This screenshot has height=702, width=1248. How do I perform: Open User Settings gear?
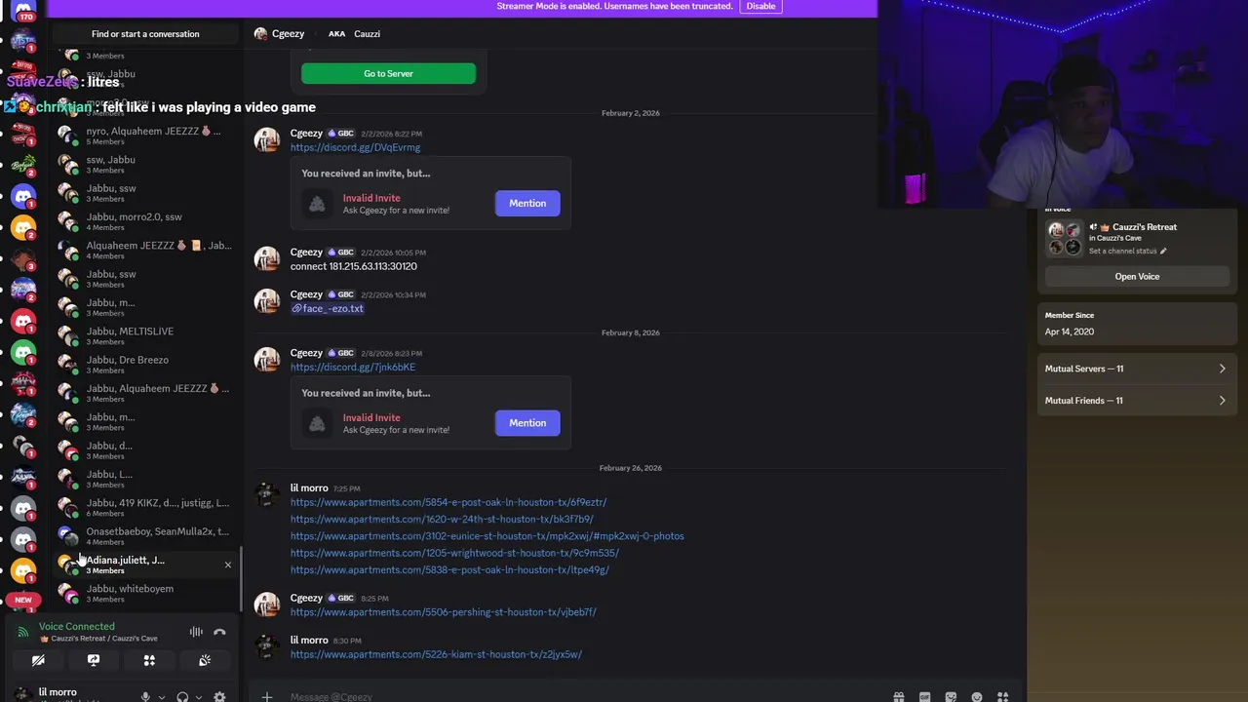tap(219, 696)
